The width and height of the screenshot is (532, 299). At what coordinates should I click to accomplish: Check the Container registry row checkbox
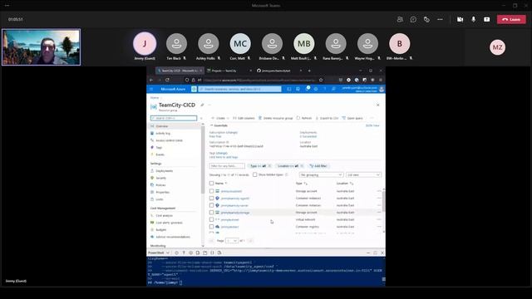tap(212, 227)
